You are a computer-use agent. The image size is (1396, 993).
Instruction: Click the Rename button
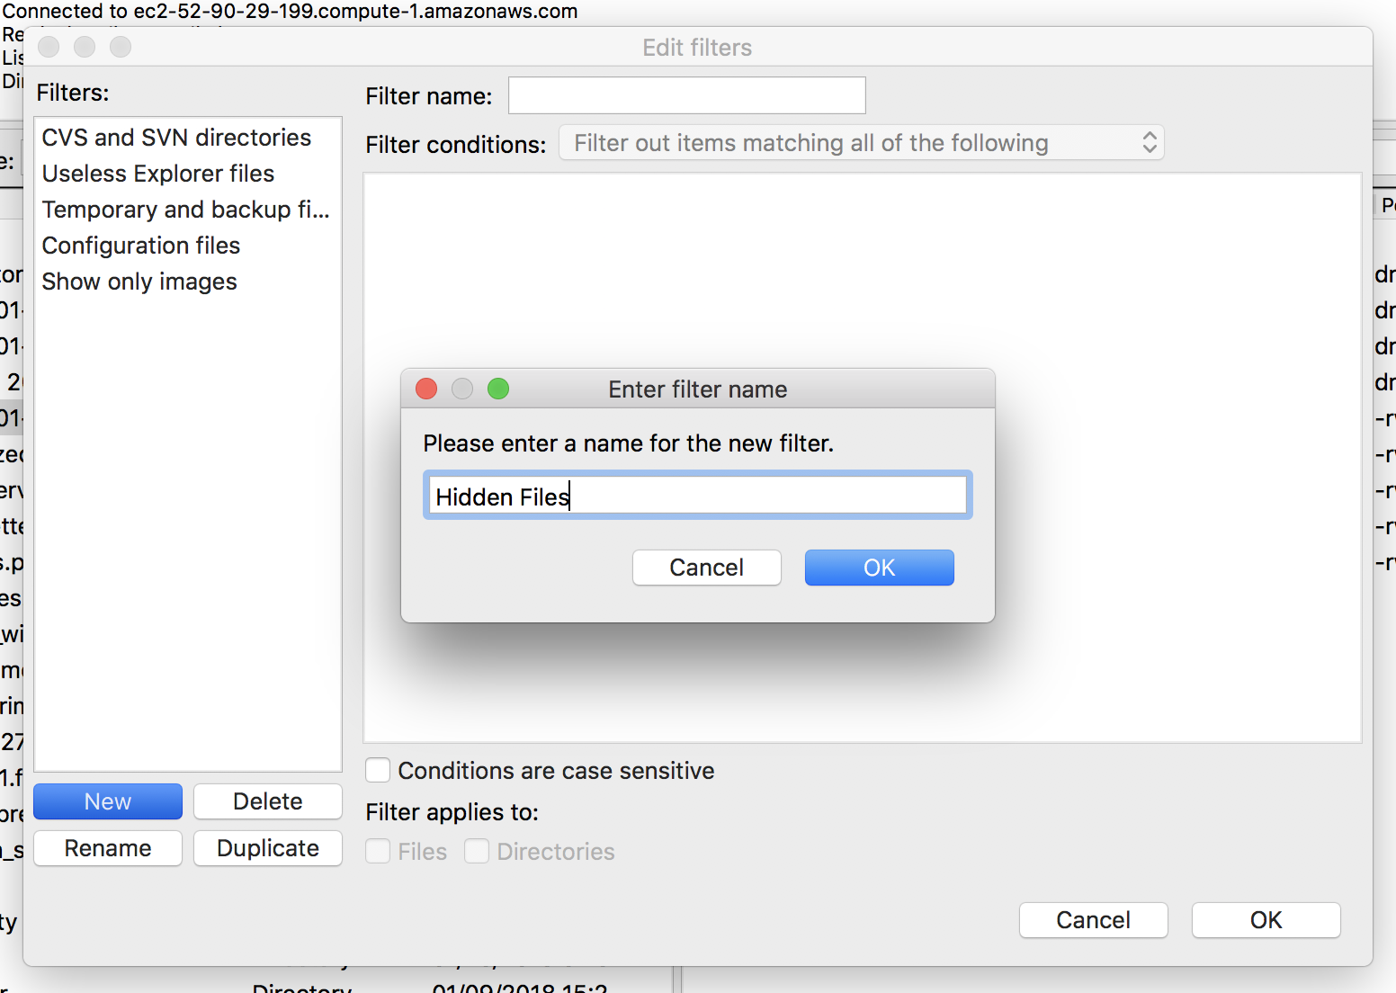108,848
